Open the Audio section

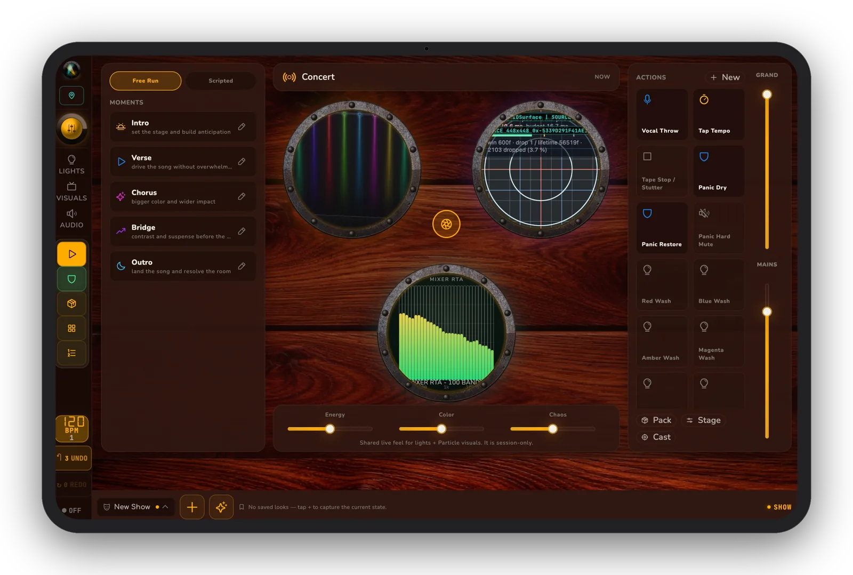click(x=71, y=219)
